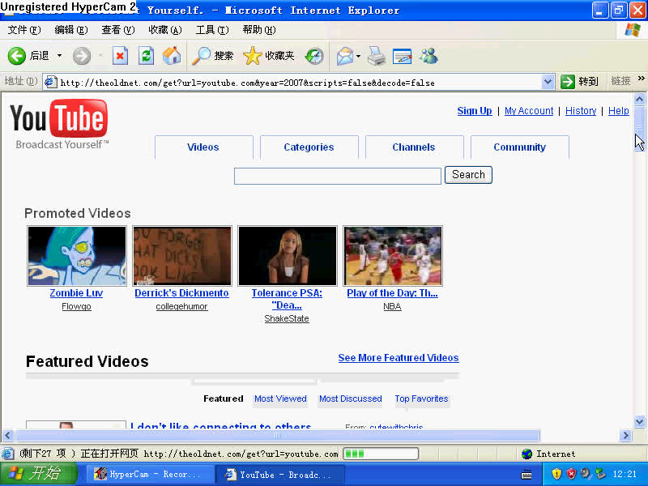Select the Most Discussed filter

point(351,399)
